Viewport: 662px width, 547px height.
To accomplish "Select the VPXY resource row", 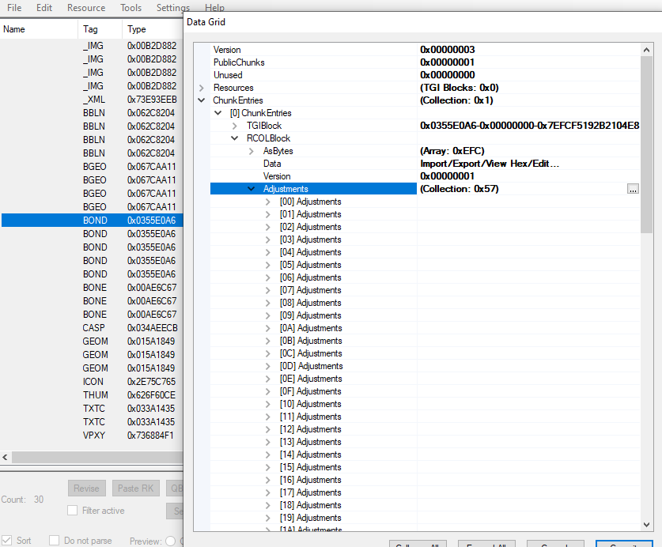I will click(x=92, y=436).
